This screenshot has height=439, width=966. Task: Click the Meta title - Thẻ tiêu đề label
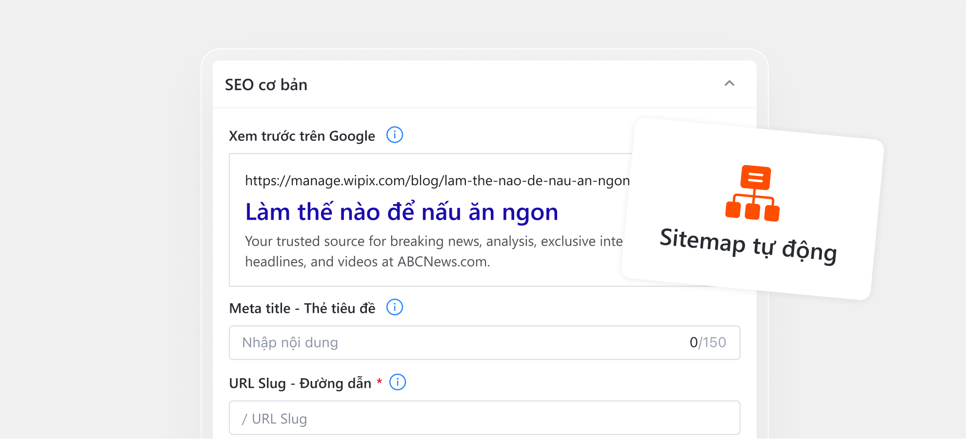click(x=302, y=308)
